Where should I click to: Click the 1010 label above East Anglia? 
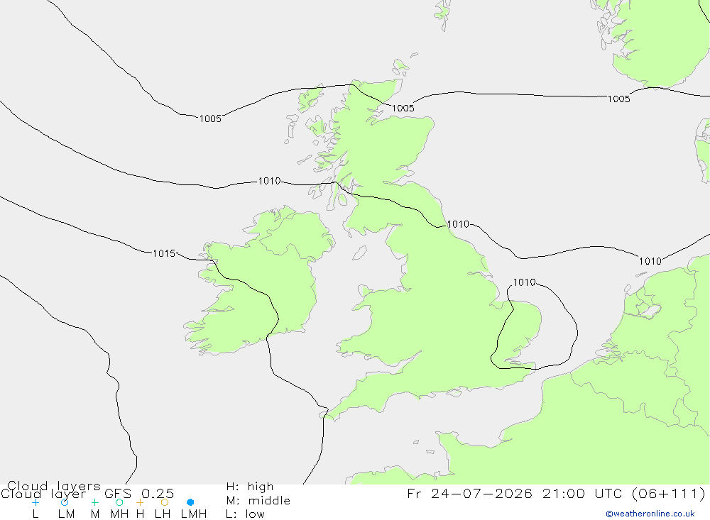coord(525,282)
